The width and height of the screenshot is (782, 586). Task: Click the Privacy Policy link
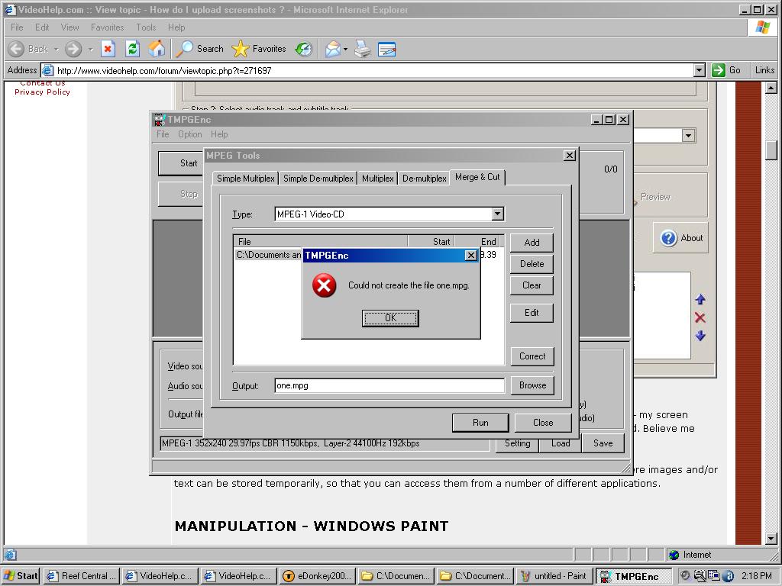click(x=43, y=92)
